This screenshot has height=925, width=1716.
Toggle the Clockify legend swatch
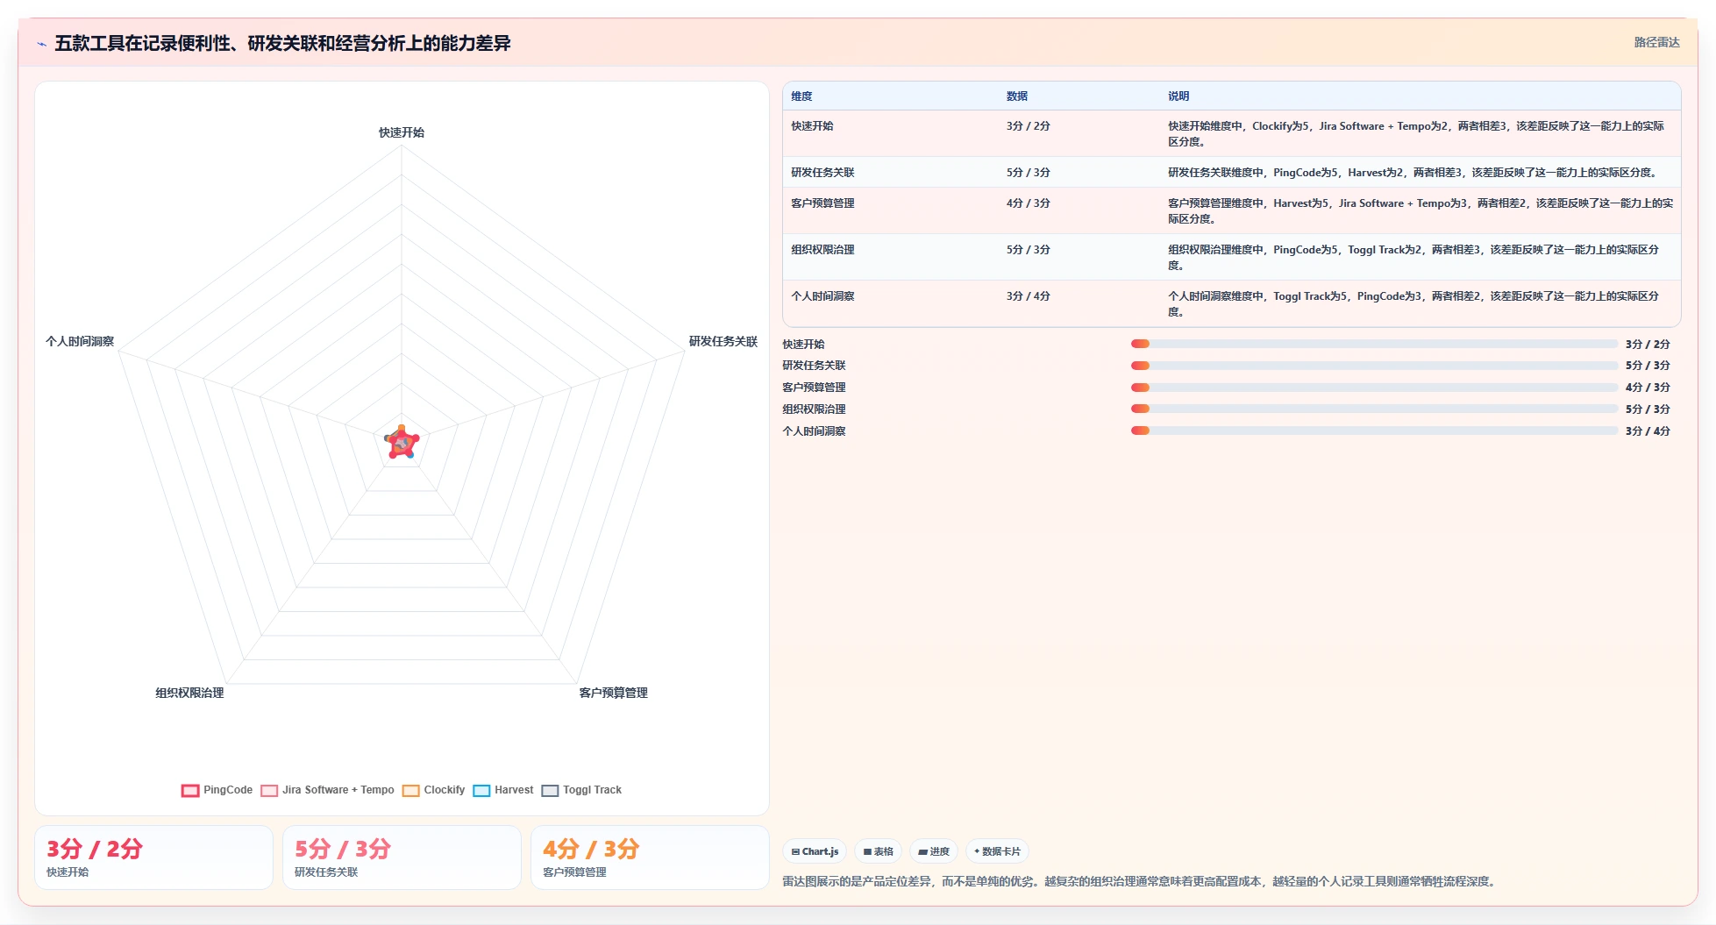(x=410, y=790)
